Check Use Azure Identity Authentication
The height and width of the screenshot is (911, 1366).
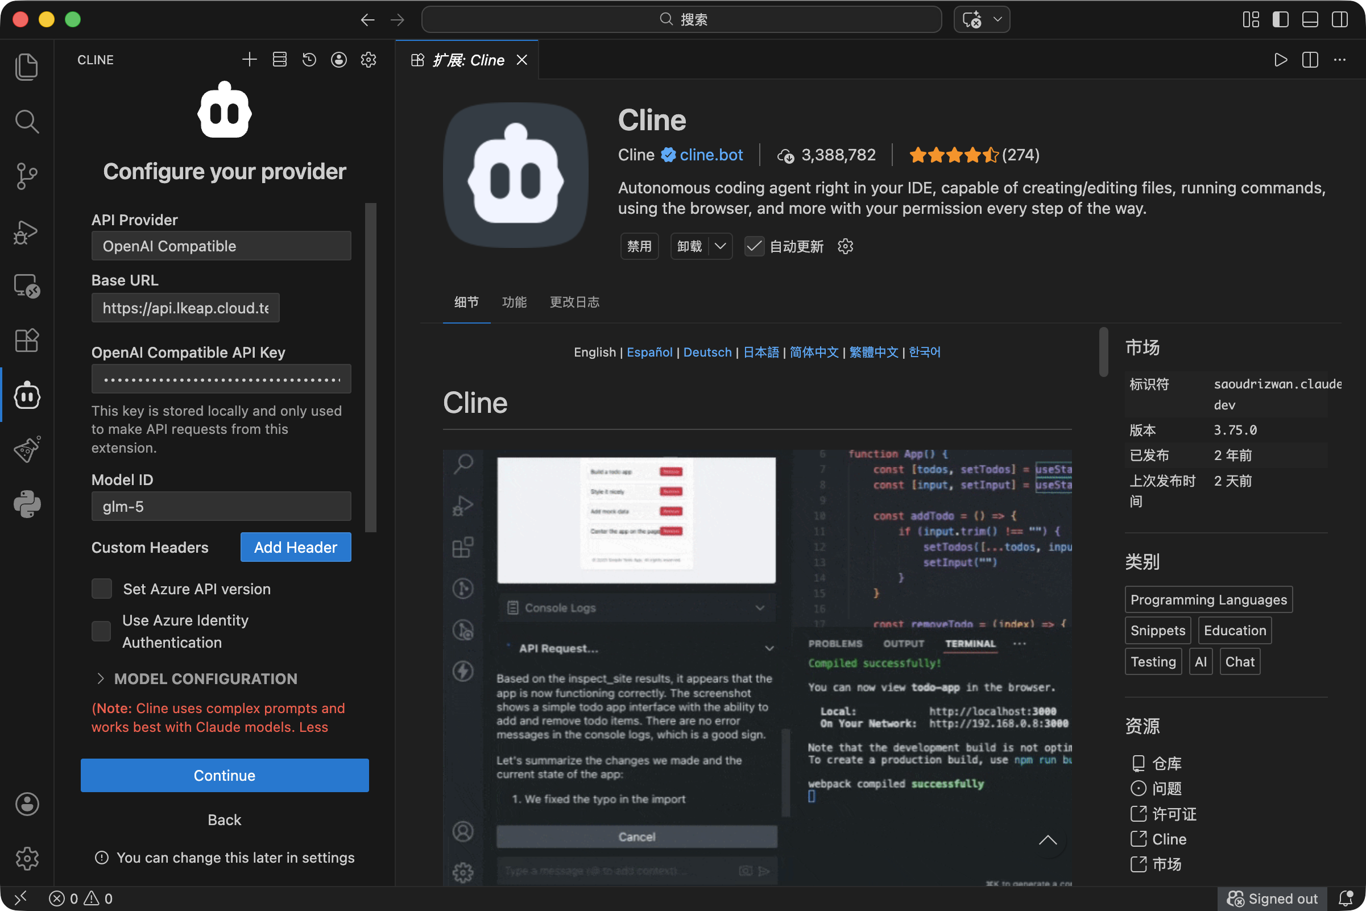[102, 631]
